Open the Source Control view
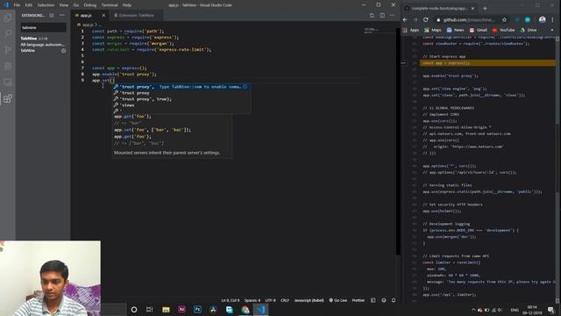Image resolution: width=561 pixels, height=316 pixels. tap(8, 50)
